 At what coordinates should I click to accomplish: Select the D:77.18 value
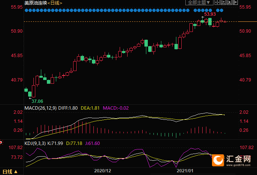[74, 143]
